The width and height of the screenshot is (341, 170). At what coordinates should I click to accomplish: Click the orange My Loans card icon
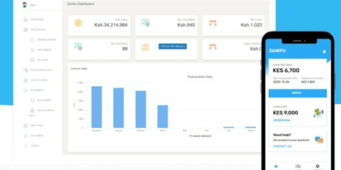(213, 23)
